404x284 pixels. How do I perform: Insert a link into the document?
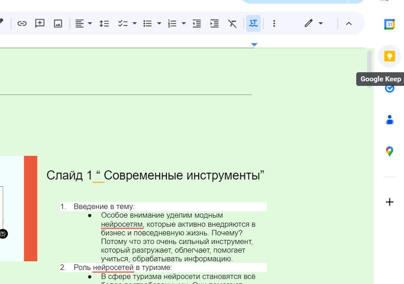[x=22, y=23]
